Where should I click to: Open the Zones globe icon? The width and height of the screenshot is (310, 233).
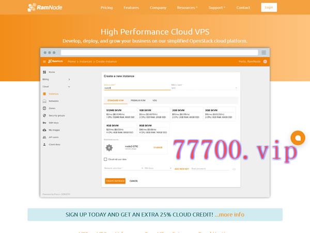point(44,108)
